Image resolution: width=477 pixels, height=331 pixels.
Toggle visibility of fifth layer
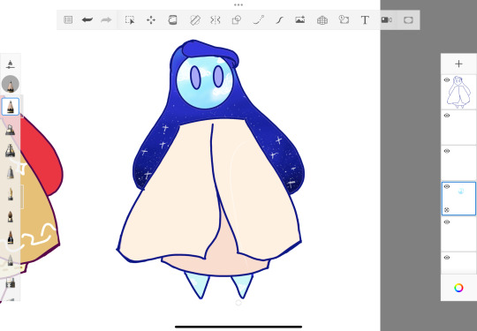tap(447, 222)
